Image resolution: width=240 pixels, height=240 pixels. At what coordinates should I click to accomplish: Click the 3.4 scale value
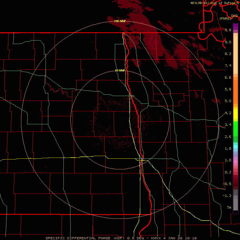228,125
